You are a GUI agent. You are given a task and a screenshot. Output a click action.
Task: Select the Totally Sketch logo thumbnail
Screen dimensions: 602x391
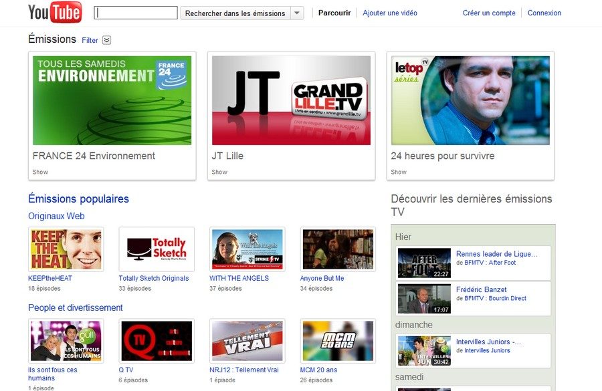[157, 249]
